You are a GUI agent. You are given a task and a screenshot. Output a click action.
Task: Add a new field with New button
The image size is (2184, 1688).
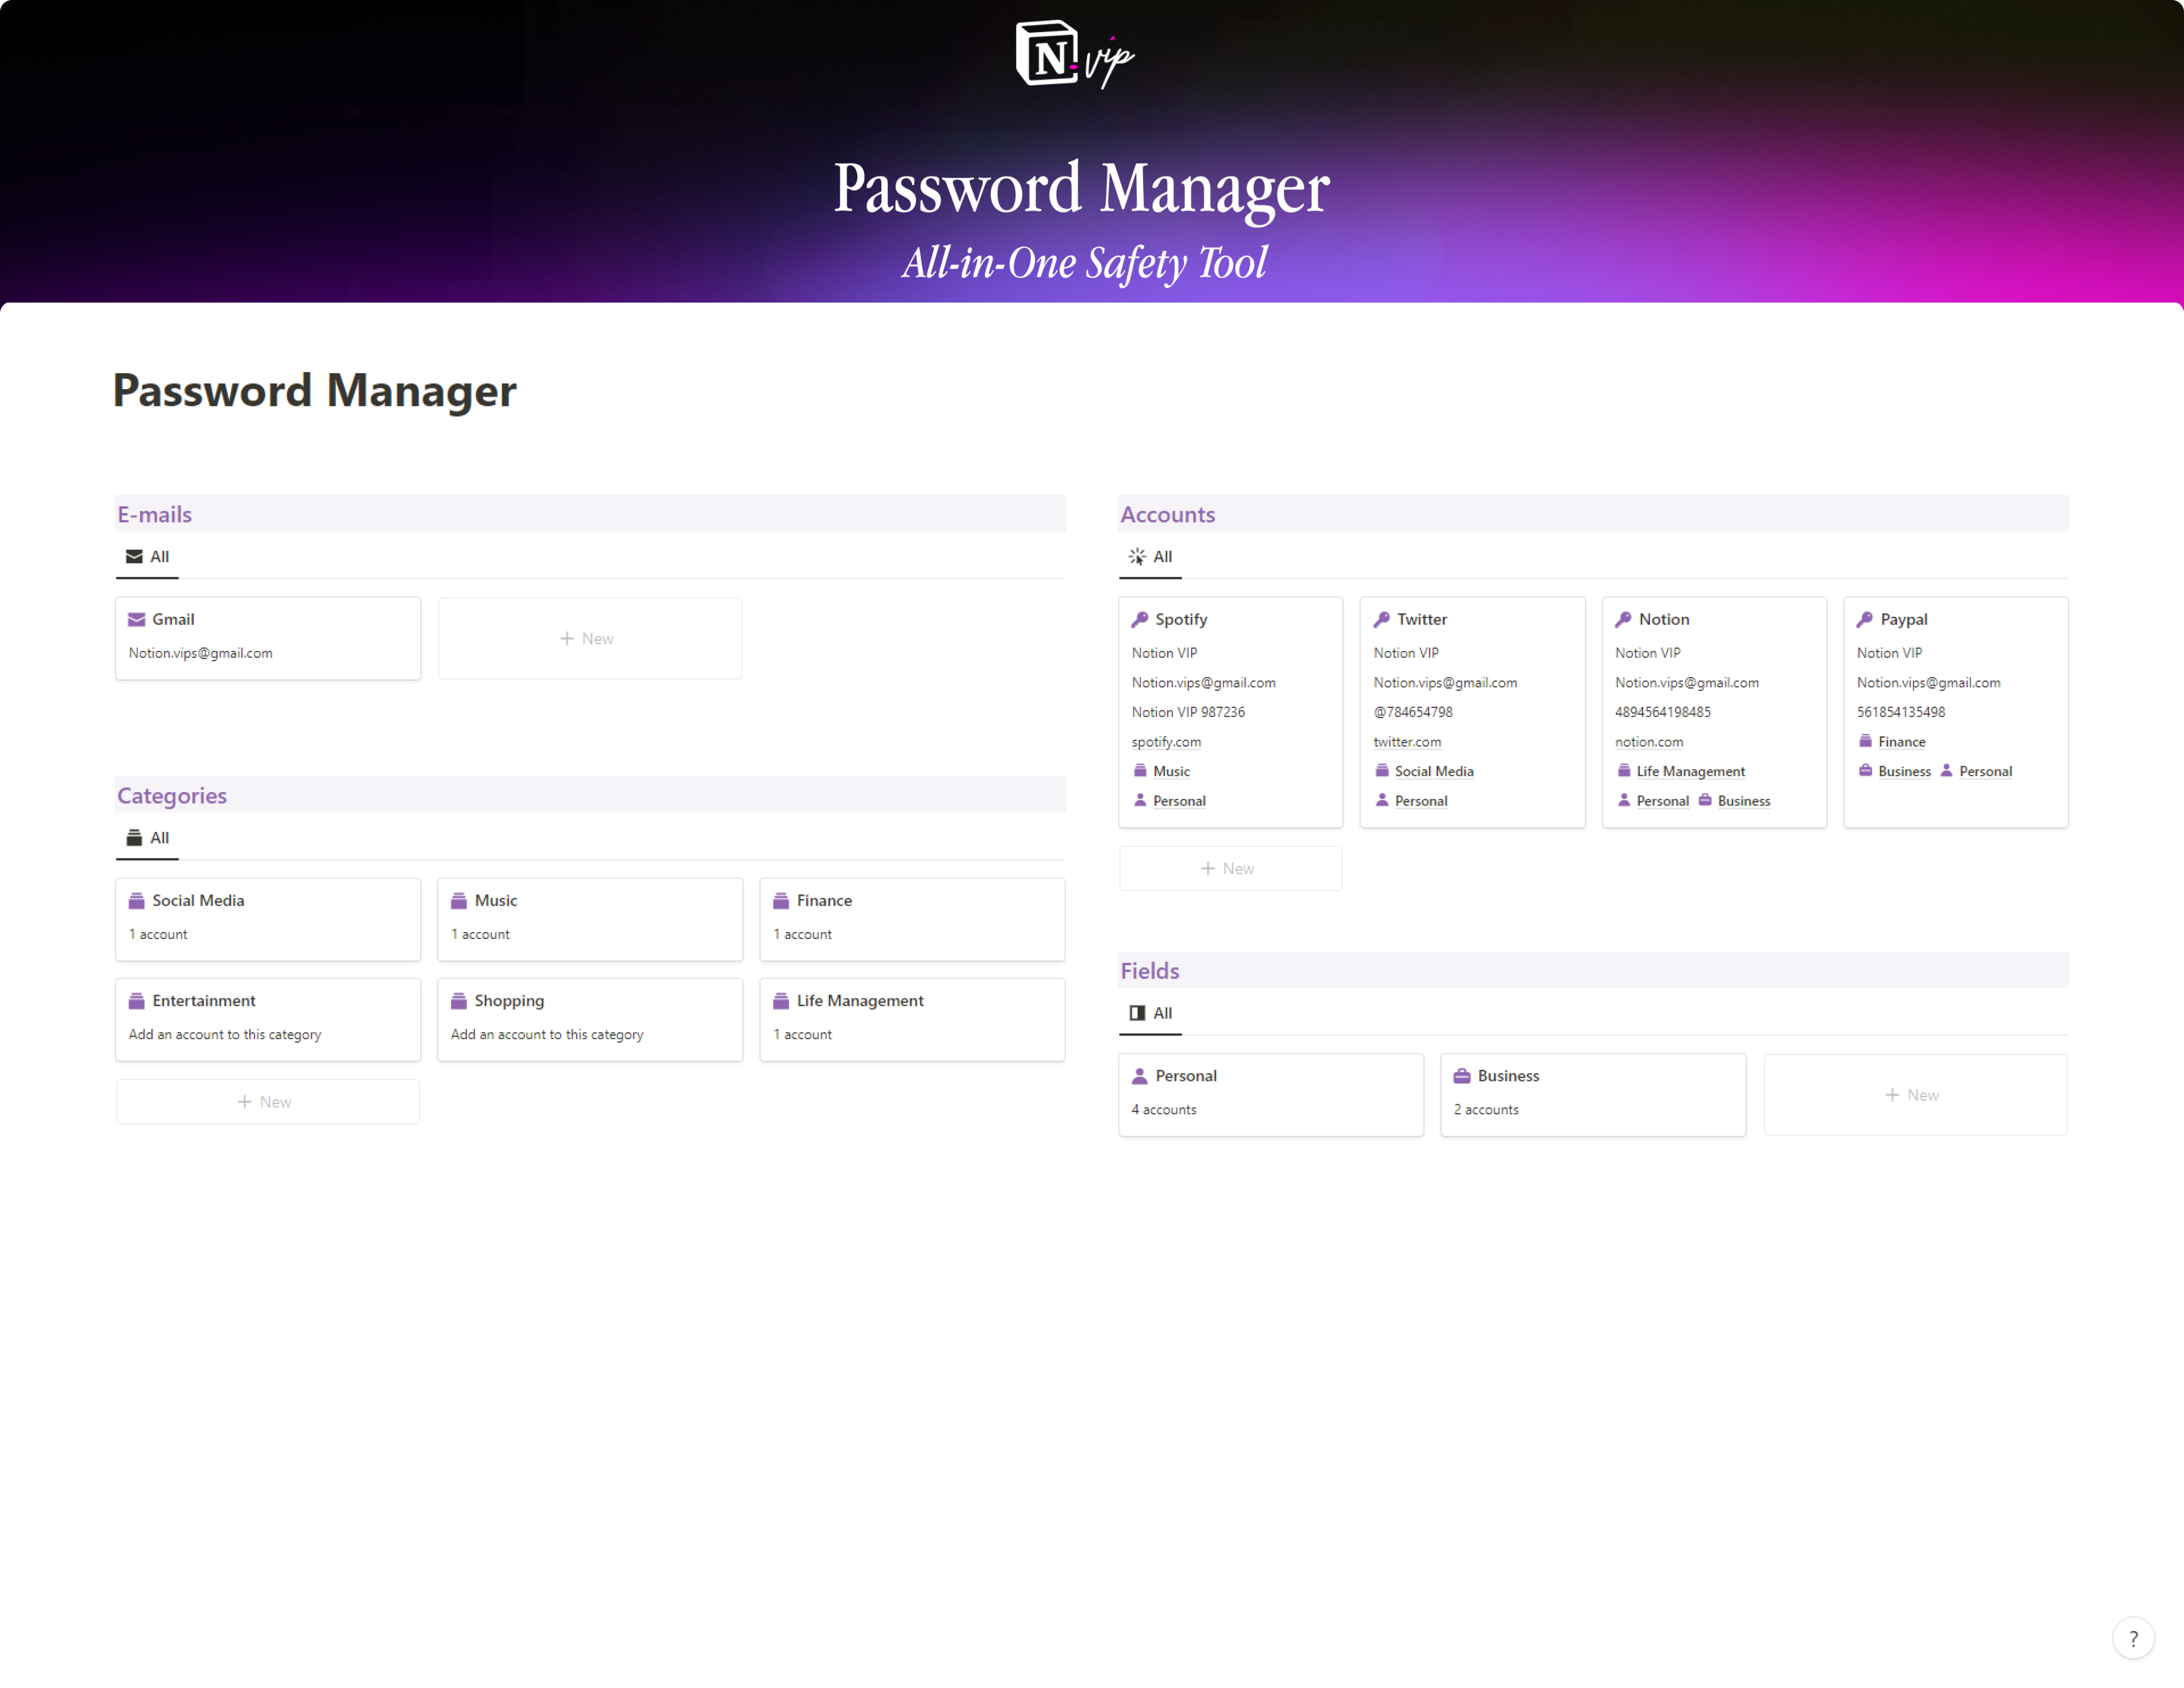tap(1913, 1095)
